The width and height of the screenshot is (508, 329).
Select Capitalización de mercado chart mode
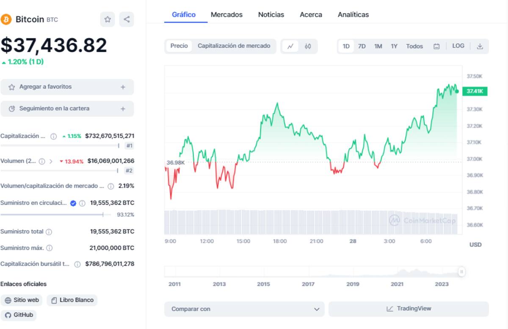[234, 46]
